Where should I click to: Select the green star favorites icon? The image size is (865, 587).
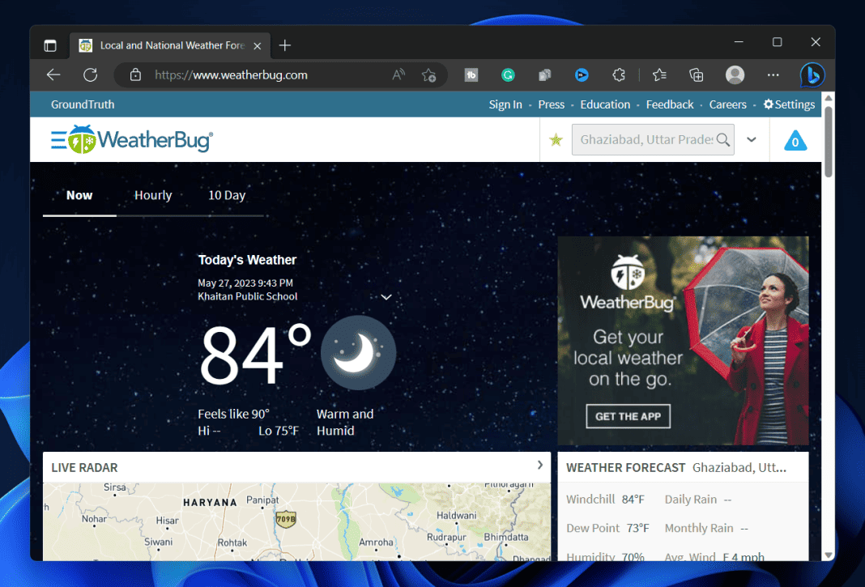pos(556,139)
